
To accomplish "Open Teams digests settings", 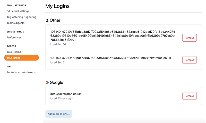I will click(15, 23).
